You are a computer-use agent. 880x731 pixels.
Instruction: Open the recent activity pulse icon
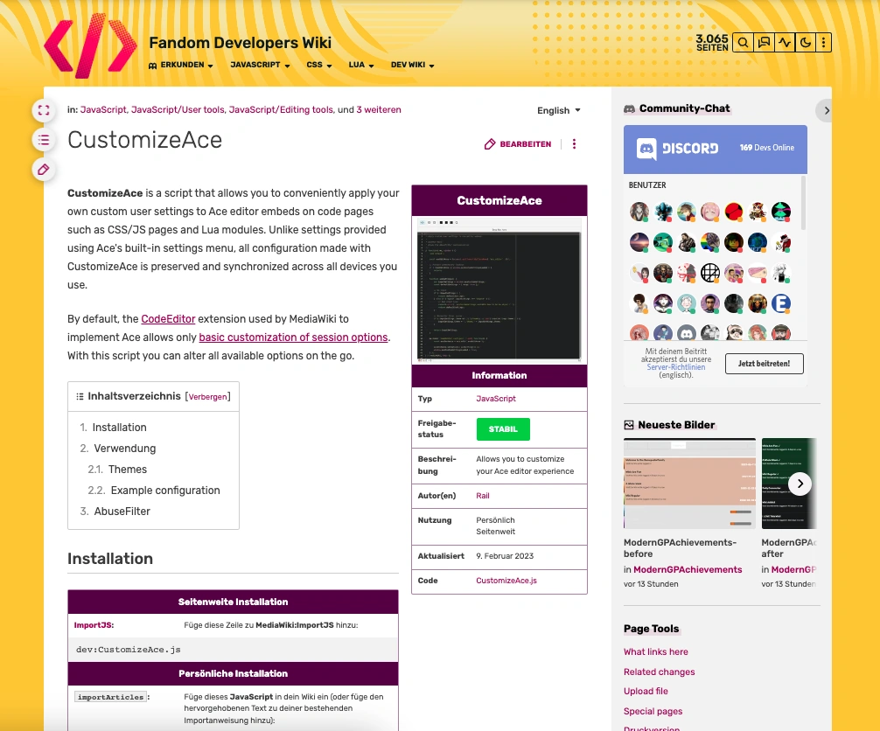[785, 43]
